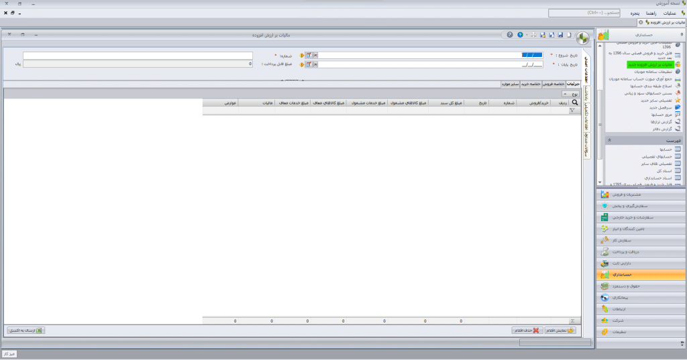The height and width of the screenshot is (360, 687).
Task: Switch to the جزئیات tab
Action: (573, 84)
